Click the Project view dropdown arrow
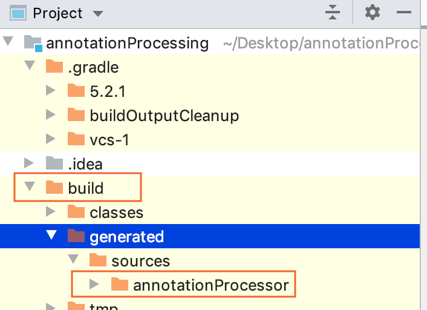The image size is (427, 310). [98, 13]
